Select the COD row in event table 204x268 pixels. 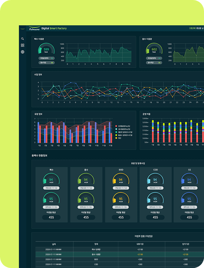click(x=120, y=264)
